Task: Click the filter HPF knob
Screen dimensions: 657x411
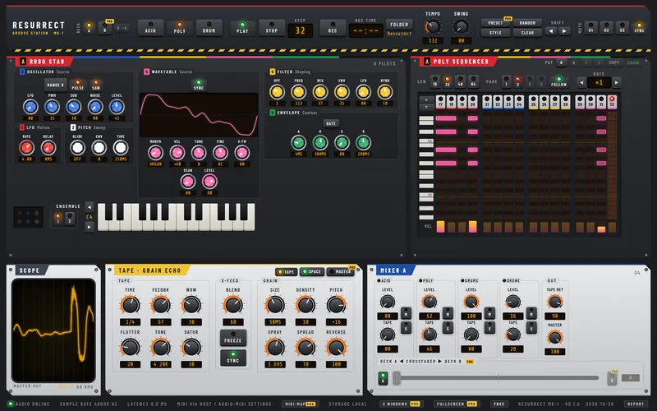Action: coord(277,92)
